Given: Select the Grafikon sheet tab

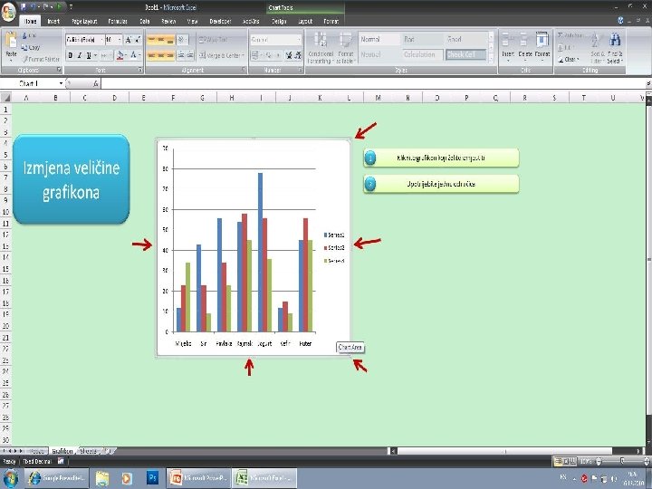Looking at the screenshot, I should [62, 451].
